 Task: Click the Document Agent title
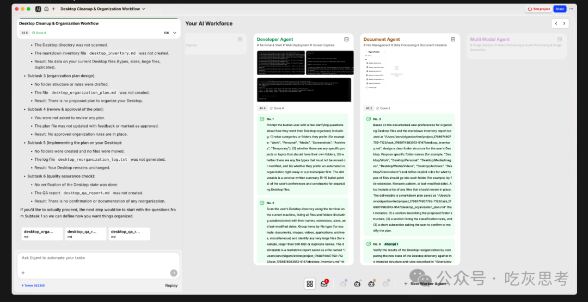tap(381, 39)
